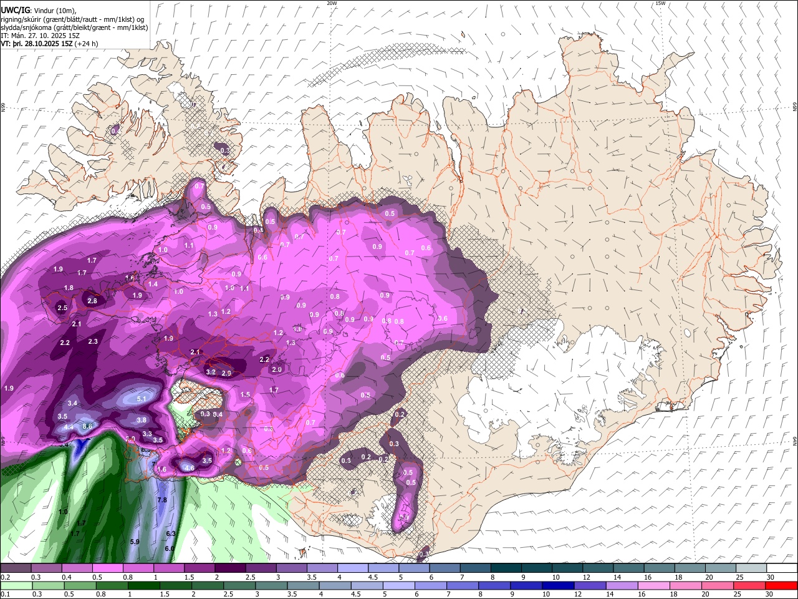Click the 'VT: þri. 28.10.2025 15Z (+24 h)' line
The width and height of the screenshot is (798, 599).
49,44
